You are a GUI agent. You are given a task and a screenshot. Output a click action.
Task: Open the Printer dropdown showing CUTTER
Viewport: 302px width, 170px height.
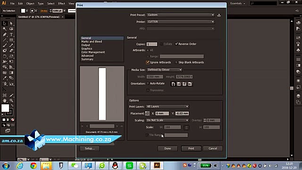(x=180, y=22)
